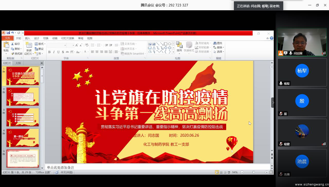
Task: Switch to the 大纲 (Outline) pane tab
Action: 18,63
